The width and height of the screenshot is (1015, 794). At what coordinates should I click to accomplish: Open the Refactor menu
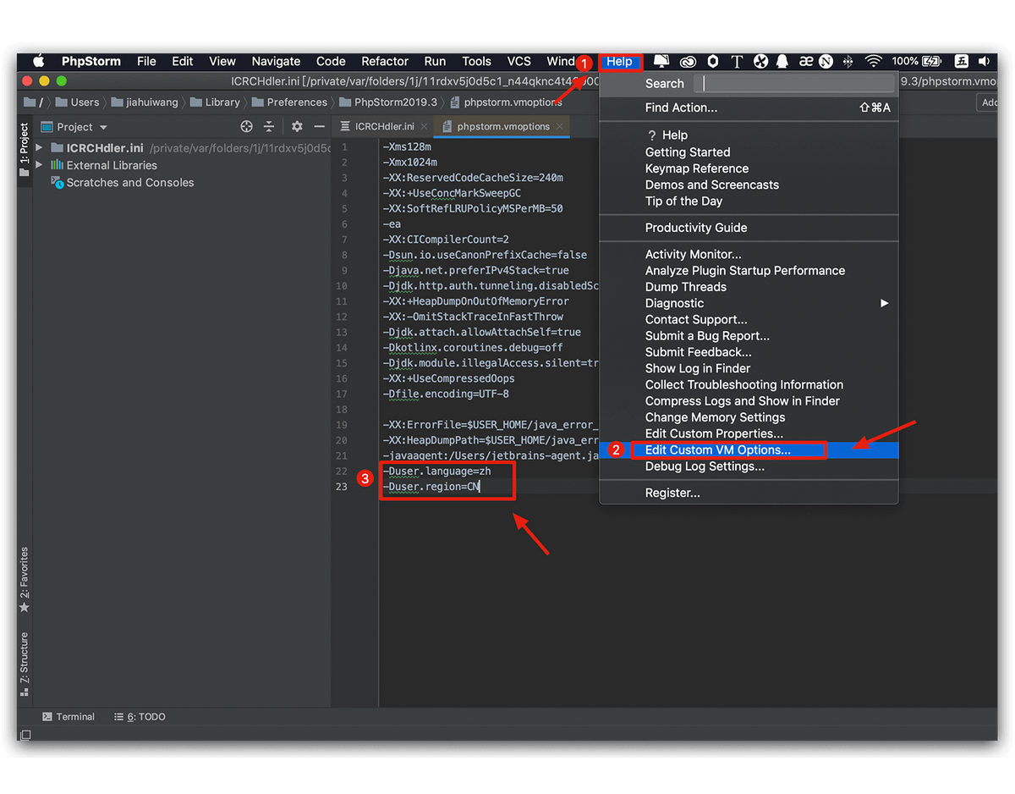[385, 61]
